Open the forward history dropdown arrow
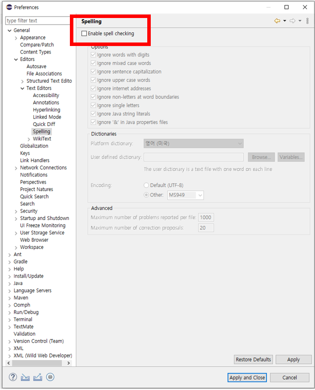 300,20
